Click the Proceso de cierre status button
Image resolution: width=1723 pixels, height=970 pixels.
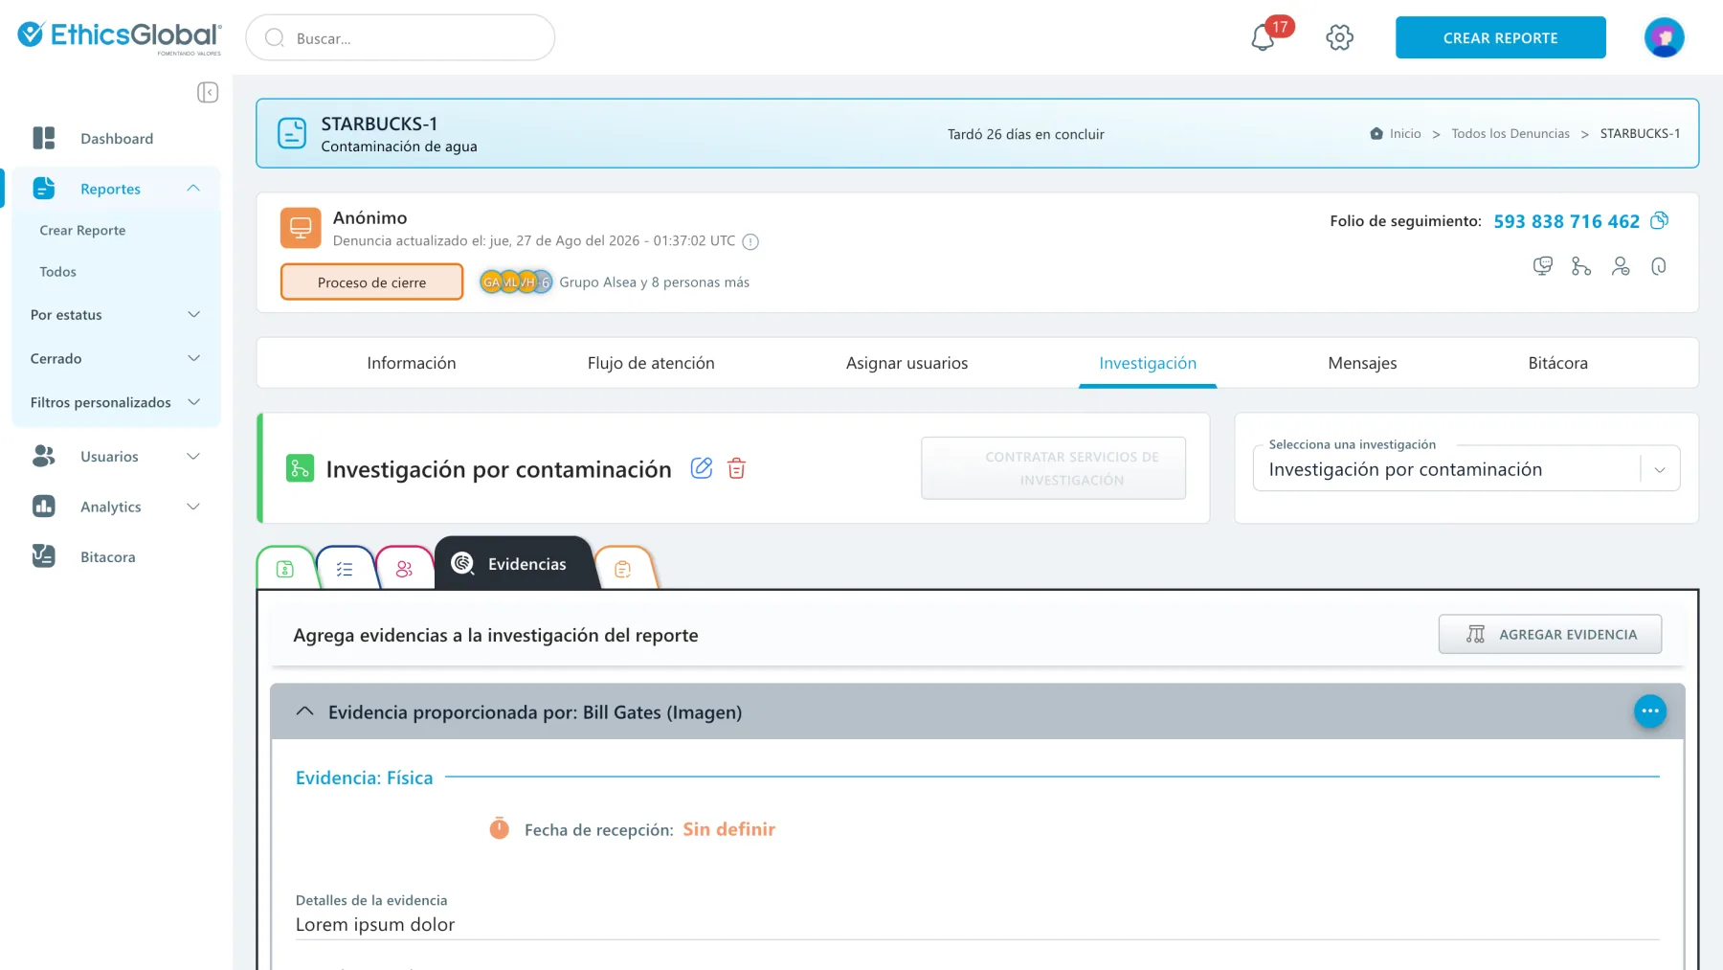pos(371,282)
